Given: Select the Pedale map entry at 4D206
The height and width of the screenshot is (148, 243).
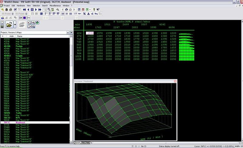Looking at the screenshot, I should click(35, 46).
